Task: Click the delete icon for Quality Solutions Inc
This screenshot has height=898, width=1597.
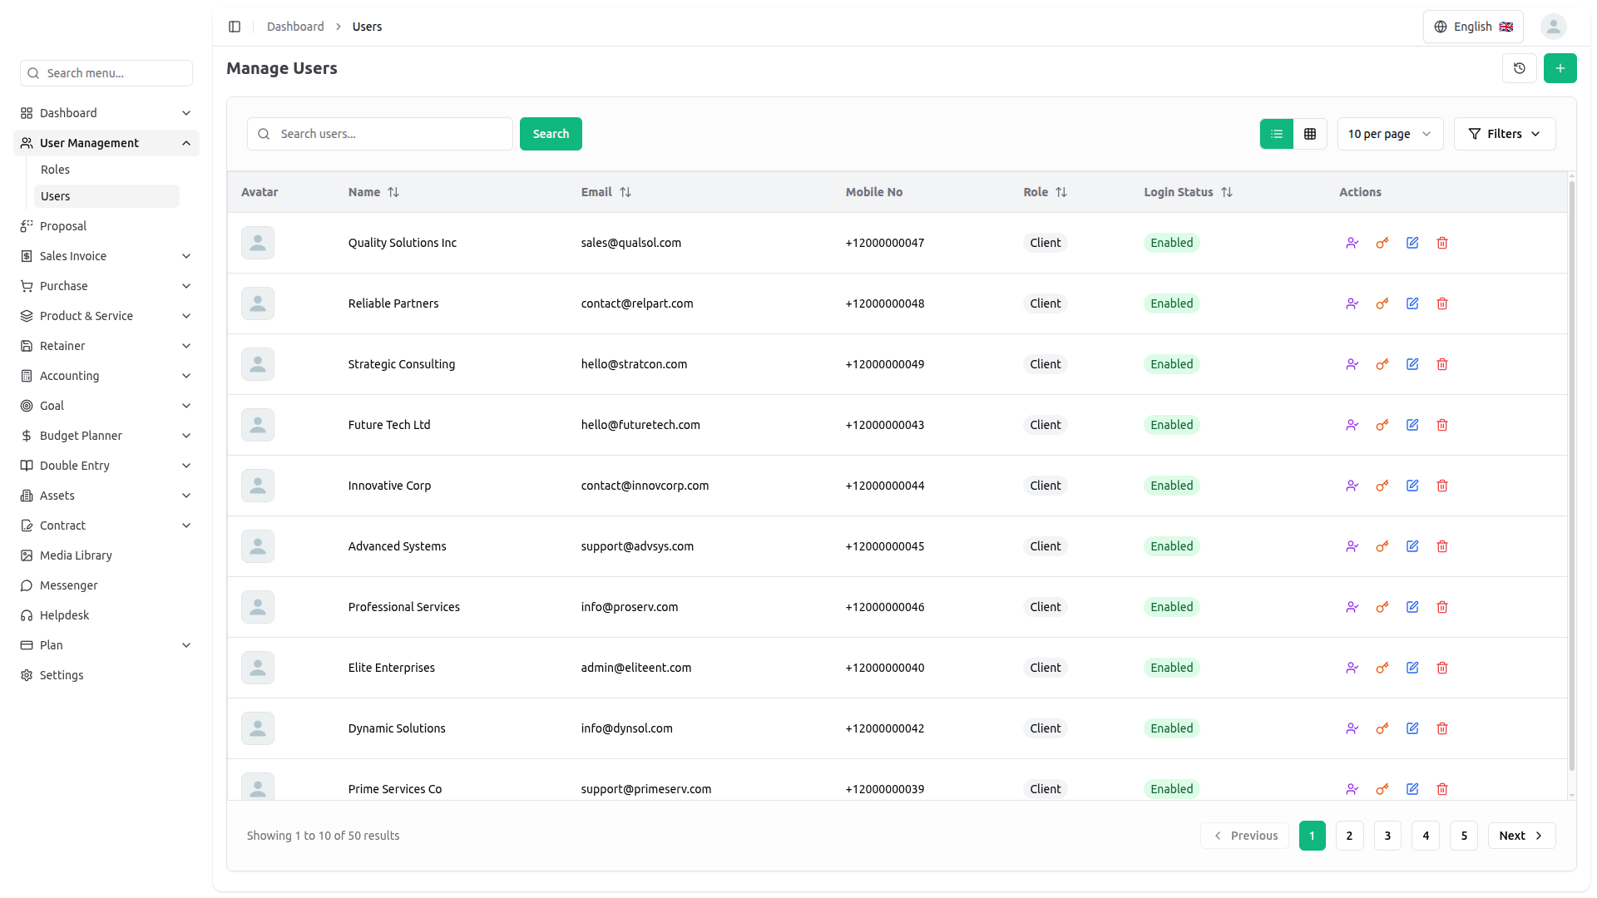Action: click(x=1442, y=243)
